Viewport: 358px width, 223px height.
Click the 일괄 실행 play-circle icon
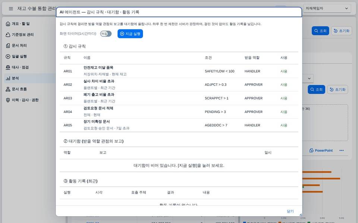click(8, 56)
